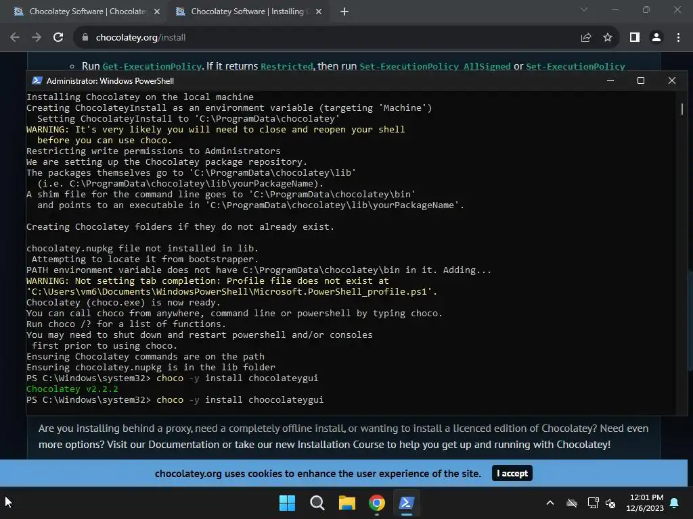Click 'Chocolatey (choco.exe) is now ready.' line
693x519 pixels.
coord(123,302)
